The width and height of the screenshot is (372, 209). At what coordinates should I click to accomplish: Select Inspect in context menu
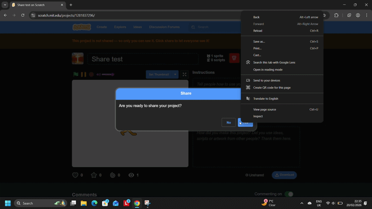(282, 116)
